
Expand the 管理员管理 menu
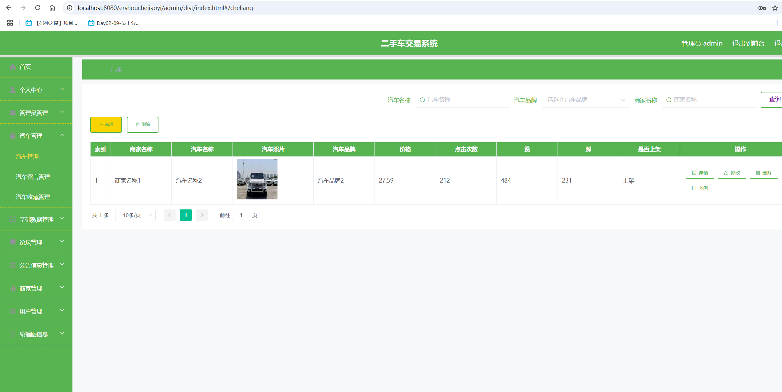click(36, 113)
